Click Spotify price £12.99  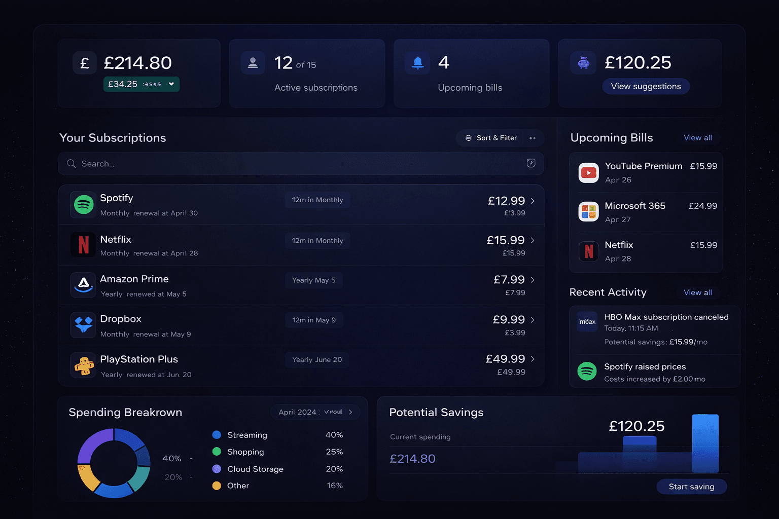tap(506, 201)
